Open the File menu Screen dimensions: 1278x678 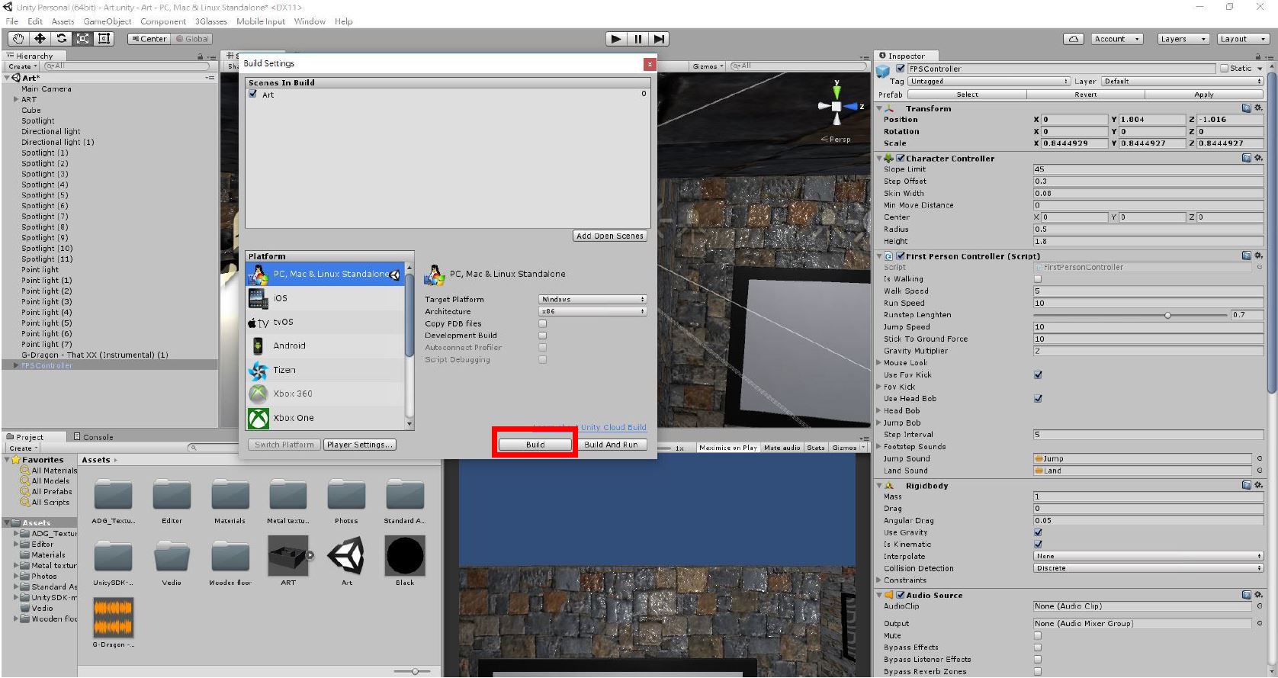(12, 21)
